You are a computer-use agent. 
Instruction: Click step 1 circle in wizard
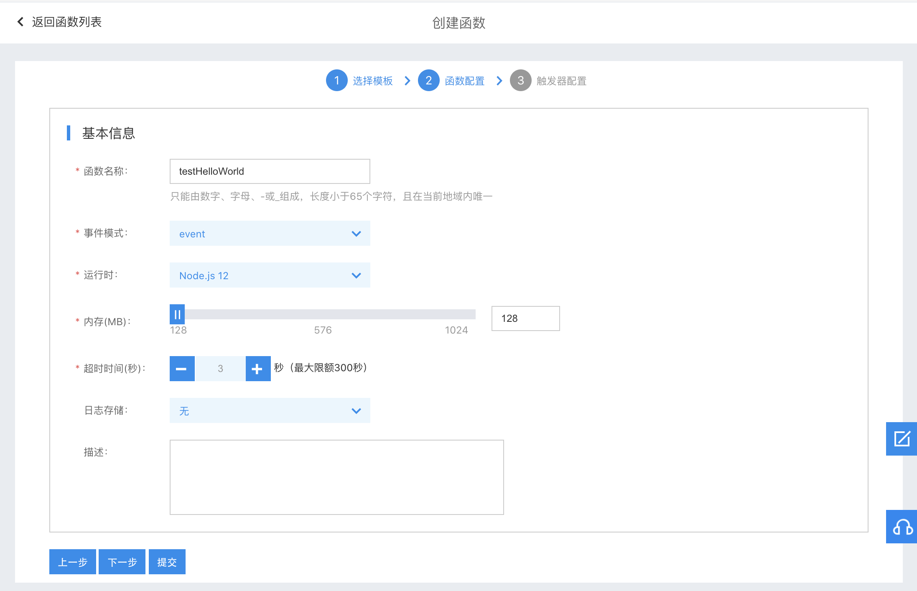336,80
